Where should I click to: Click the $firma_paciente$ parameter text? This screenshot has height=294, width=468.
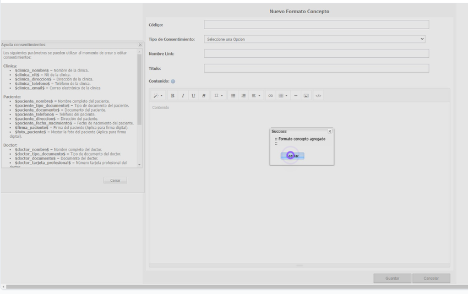coord(31,127)
